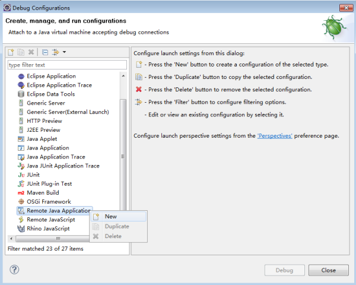Choose Delete from the context menu
The width and height of the screenshot is (356, 285).
[x=118, y=236]
